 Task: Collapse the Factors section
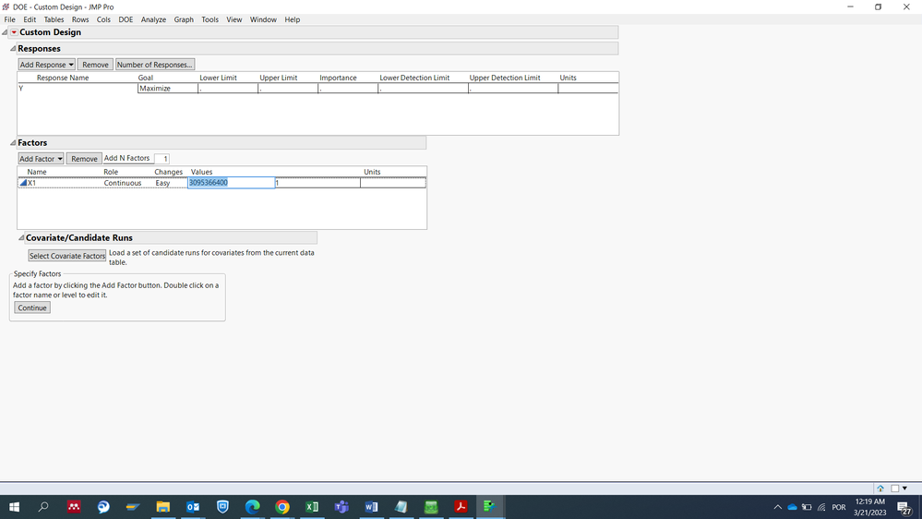click(13, 142)
